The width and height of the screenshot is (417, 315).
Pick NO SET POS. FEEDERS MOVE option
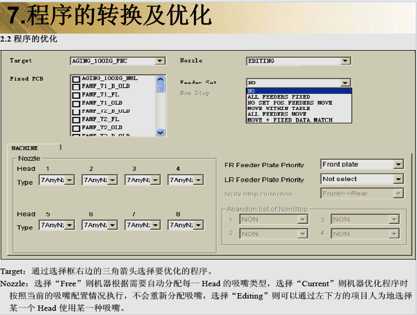[x=290, y=103]
